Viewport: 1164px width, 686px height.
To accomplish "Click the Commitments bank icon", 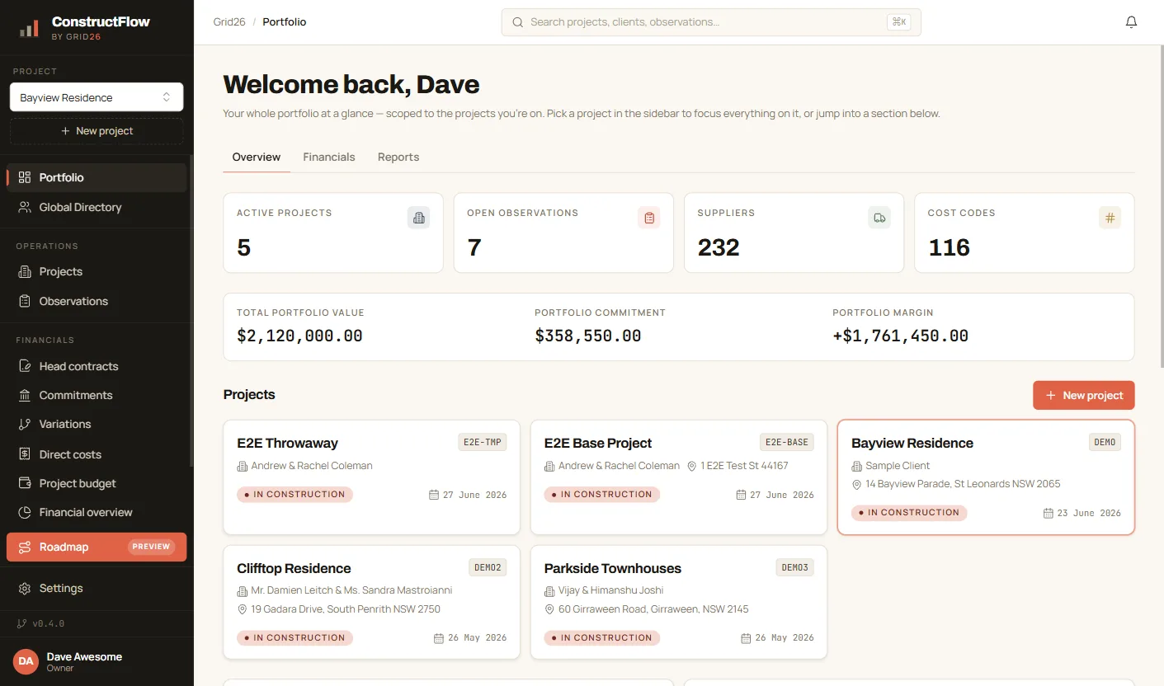I will [25, 395].
